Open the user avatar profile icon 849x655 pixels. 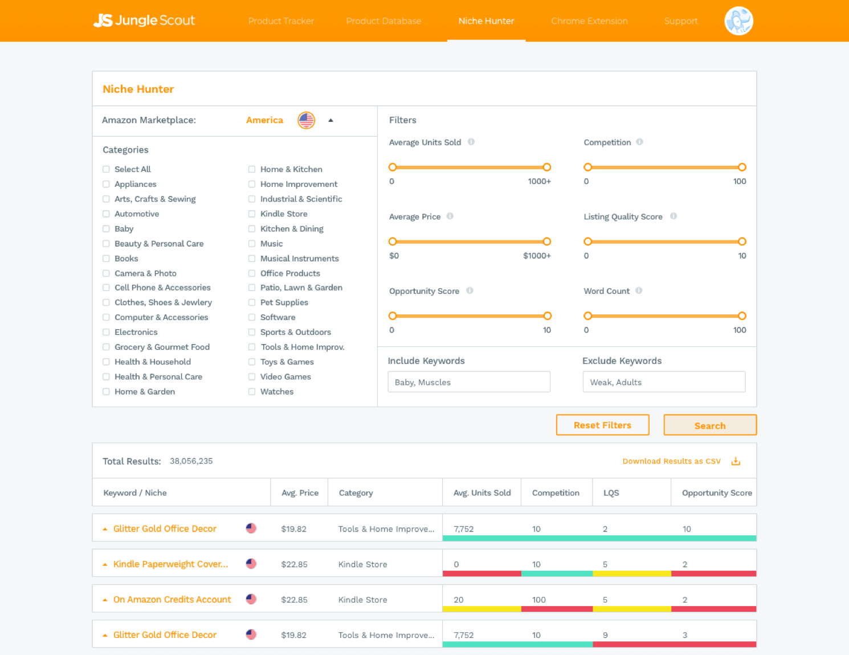point(738,21)
